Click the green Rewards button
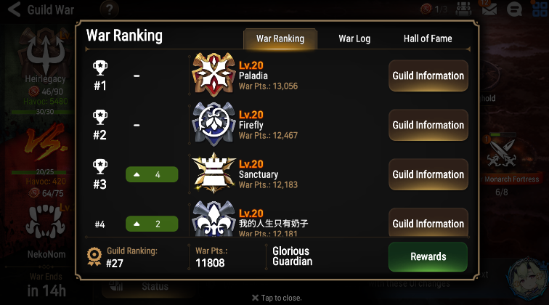This screenshot has width=549, height=305. point(428,256)
